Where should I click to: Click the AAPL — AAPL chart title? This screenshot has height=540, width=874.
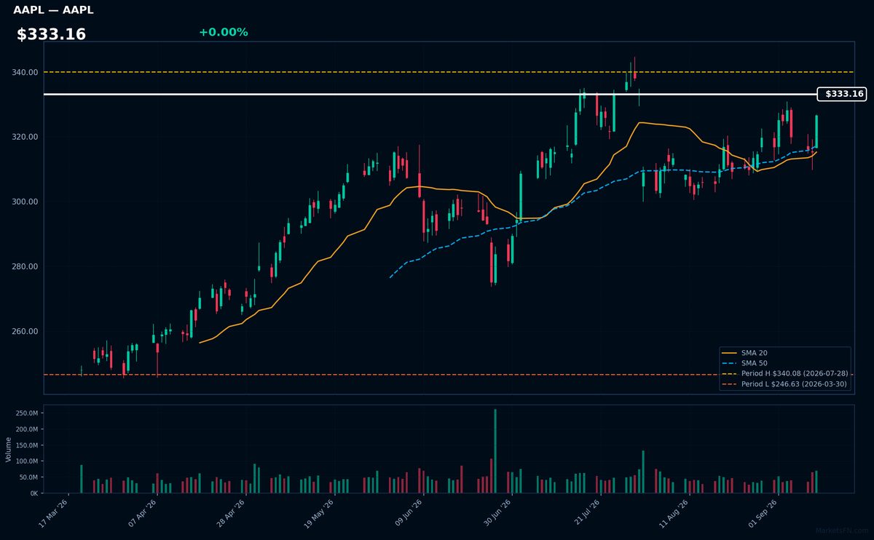(53, 10)
